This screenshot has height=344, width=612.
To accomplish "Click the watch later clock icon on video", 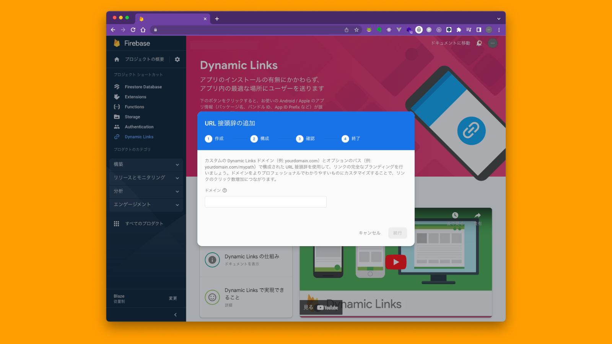I will click(x=455, y=216).
